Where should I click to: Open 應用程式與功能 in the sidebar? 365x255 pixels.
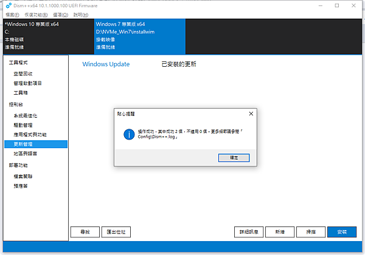point(30,134)
